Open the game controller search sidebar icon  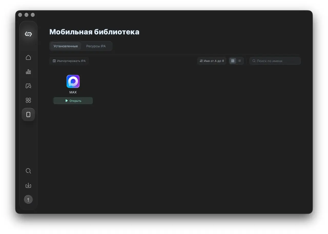coord(28,86)
